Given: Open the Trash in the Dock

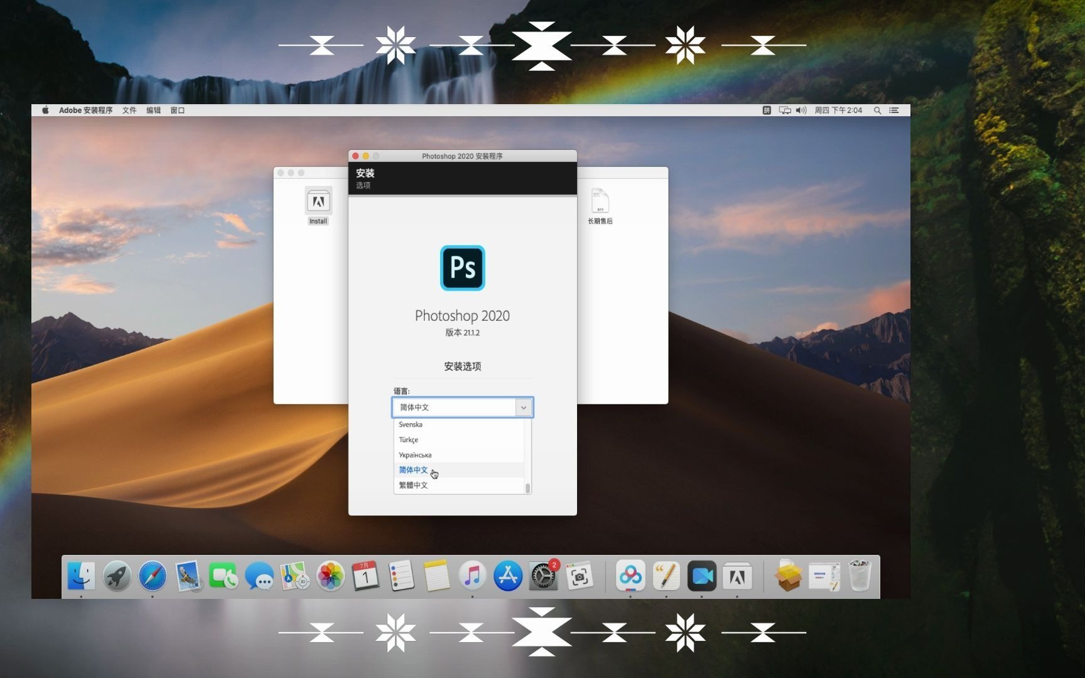Looking at the screenshot, I should tap(860, 576).
